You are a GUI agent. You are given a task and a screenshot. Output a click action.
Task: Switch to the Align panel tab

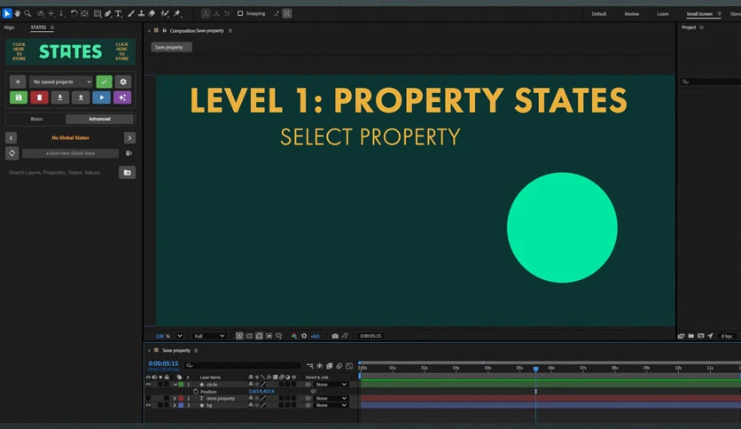(9, 27)
